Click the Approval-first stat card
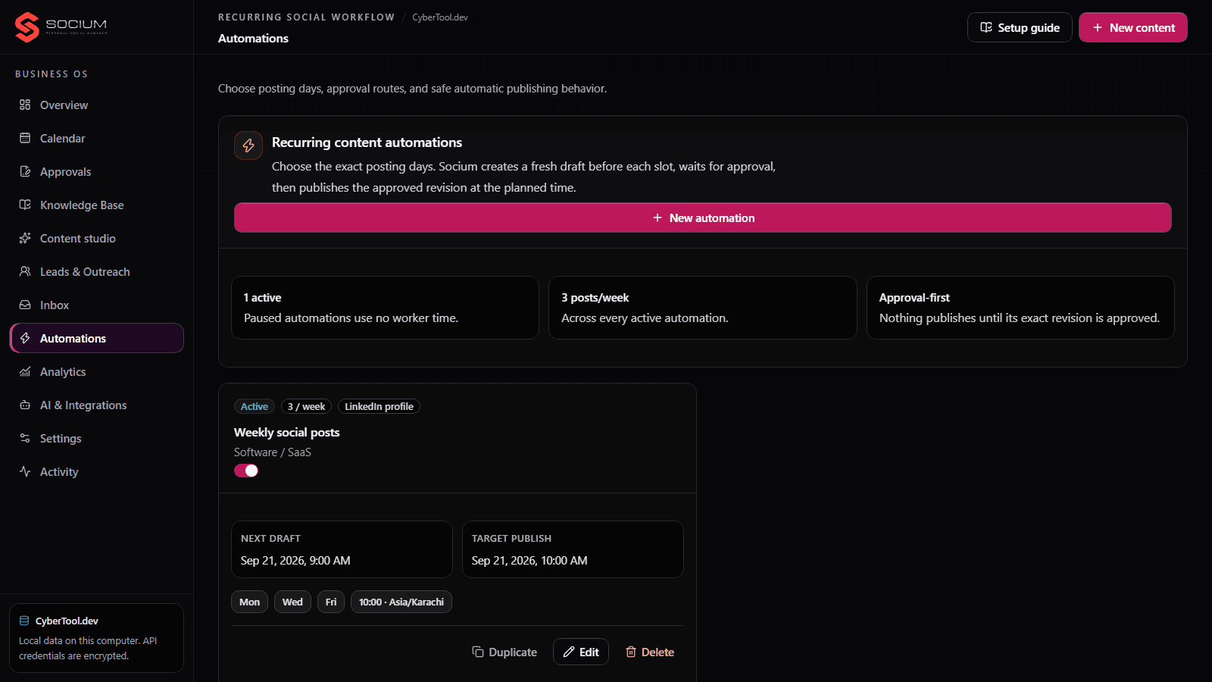Viewport: 1212px width, 682px height. coord(1020,308)
